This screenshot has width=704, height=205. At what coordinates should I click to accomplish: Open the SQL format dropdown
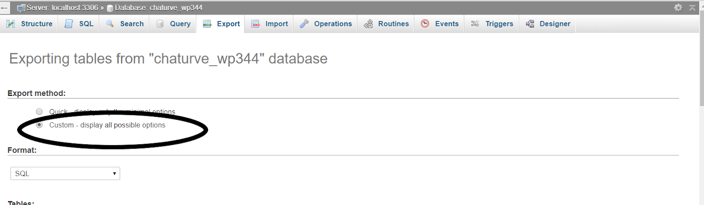[65, 173]
